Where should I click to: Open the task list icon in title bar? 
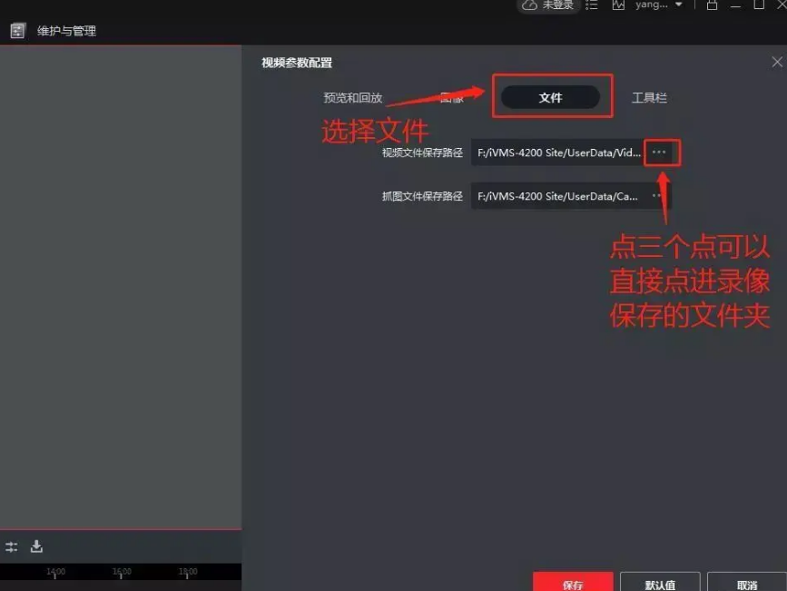592,5
